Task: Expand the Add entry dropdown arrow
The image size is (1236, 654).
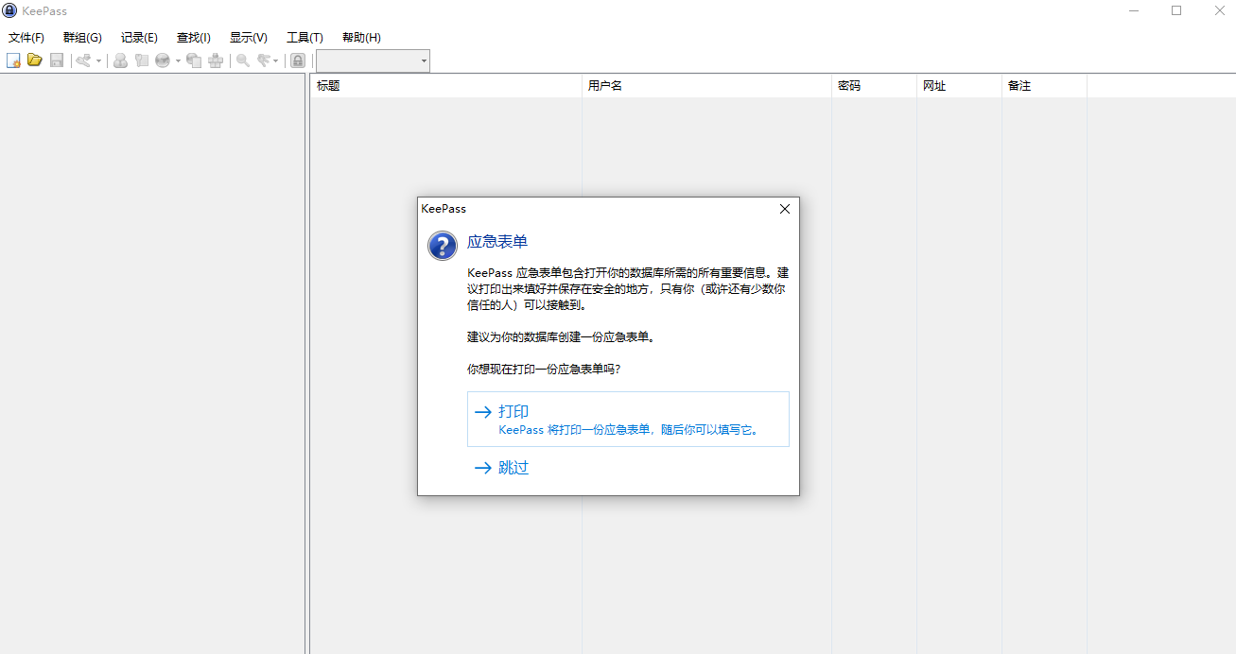Action: point(98,60)
